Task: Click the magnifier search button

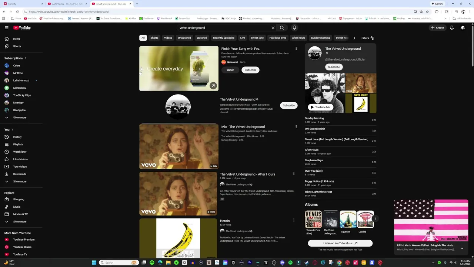Action: pyautogui.click(x=282, y=28)
